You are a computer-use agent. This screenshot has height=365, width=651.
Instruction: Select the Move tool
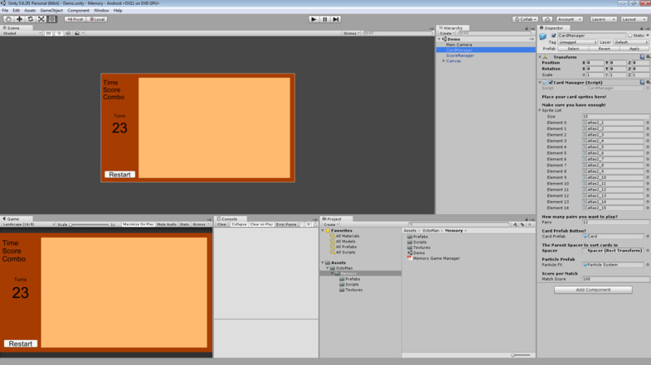(19, 19)
